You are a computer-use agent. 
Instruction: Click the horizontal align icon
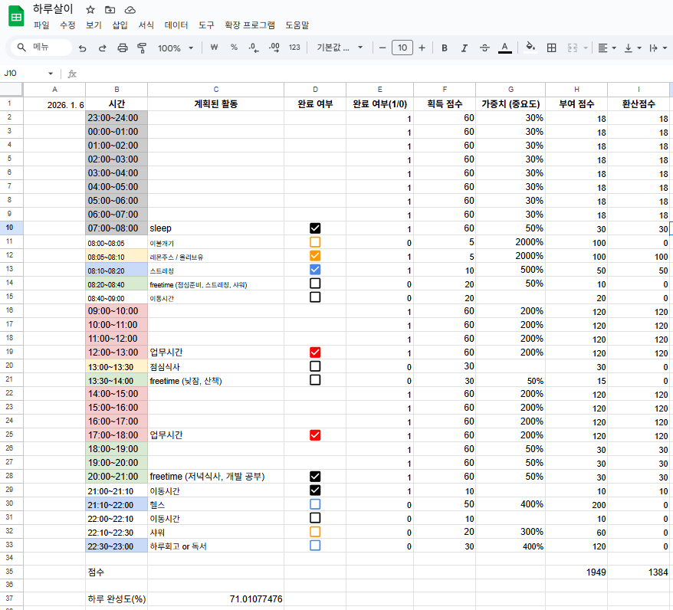[x=603, y=48]
